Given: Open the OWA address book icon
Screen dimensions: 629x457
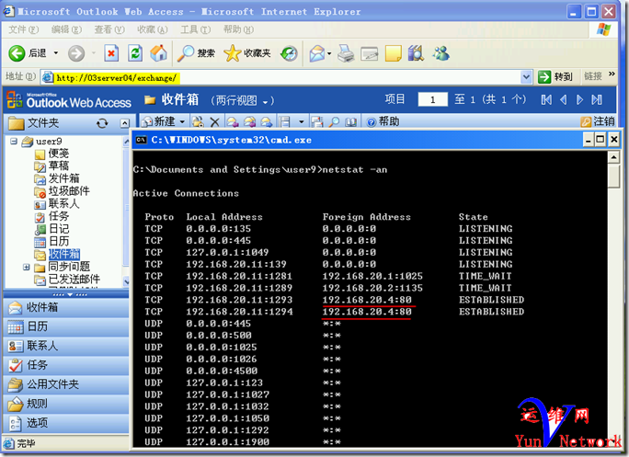Looking at the screenshot, I should click(x=351, y=121).
